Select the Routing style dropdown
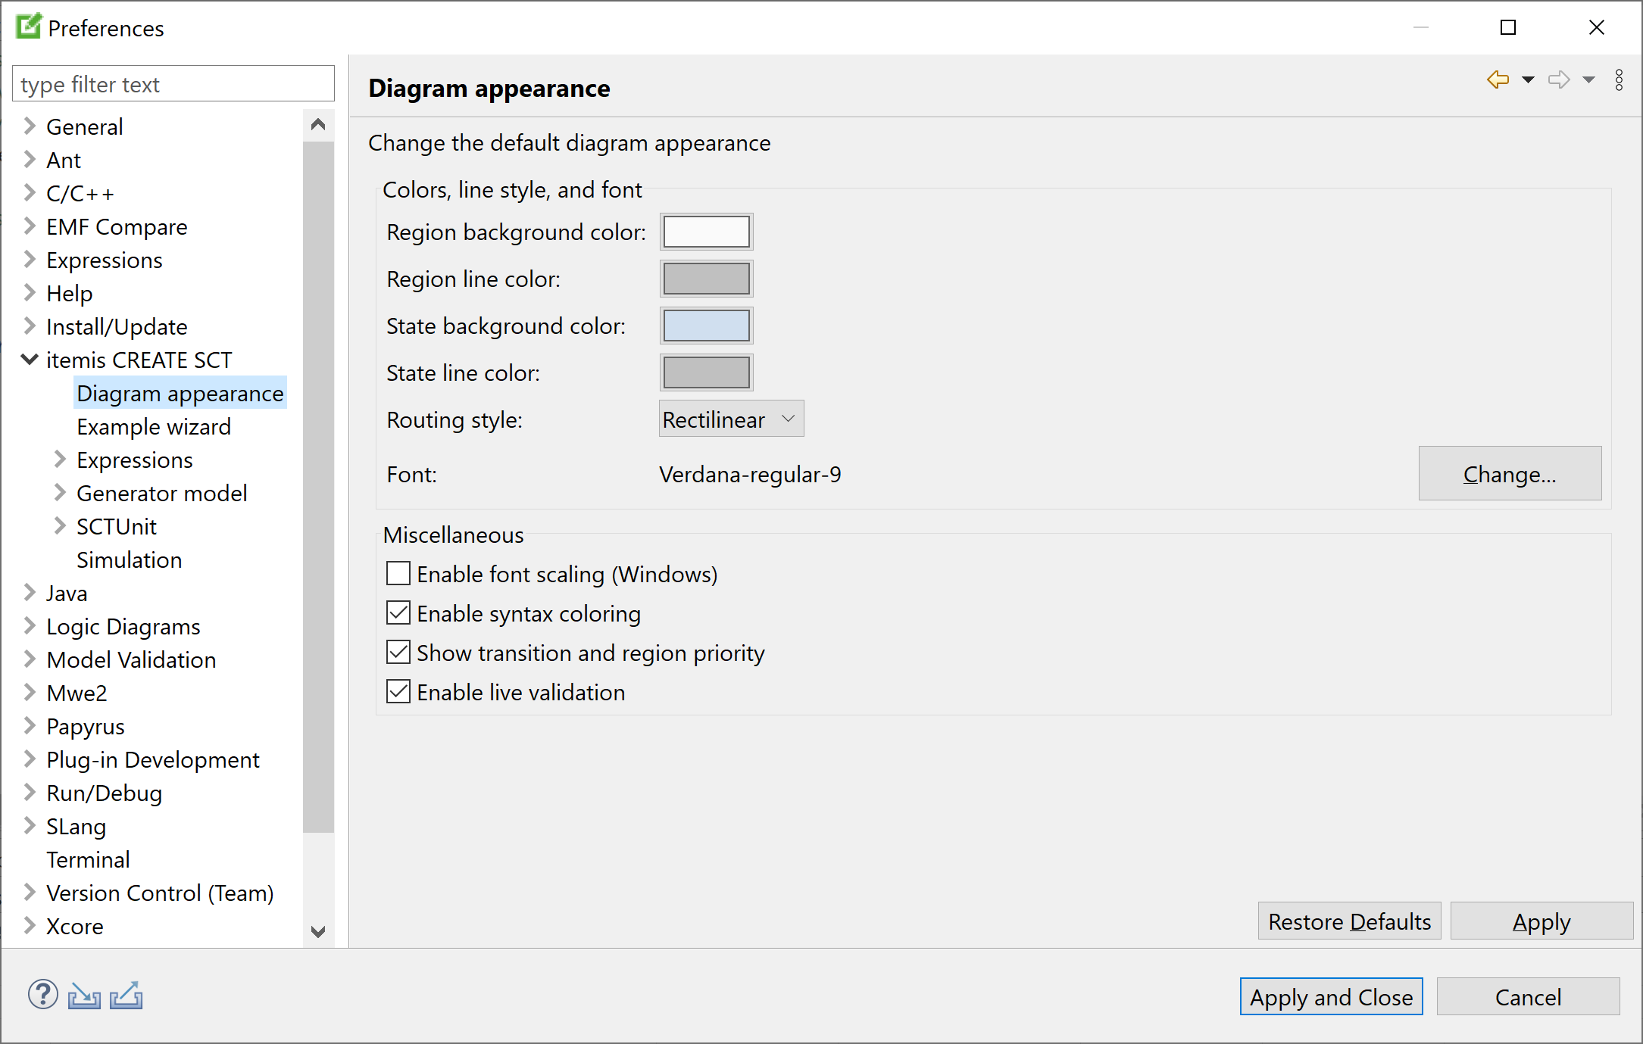This screenshot has height=1044, width=1643. pyautogui.click(x=728, y=419)
